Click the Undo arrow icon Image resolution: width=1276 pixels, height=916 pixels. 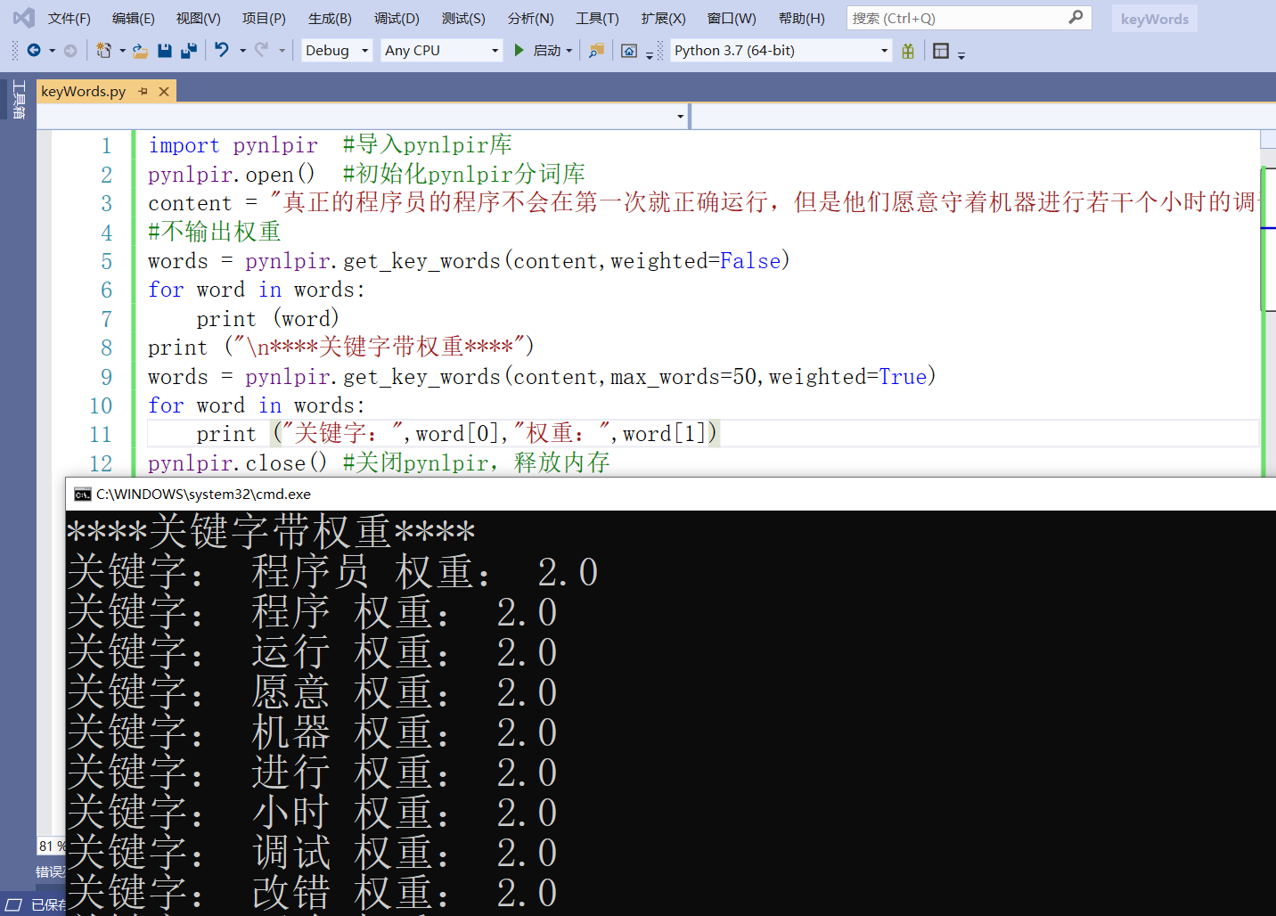pyautogui.click(x=222, y=51)
